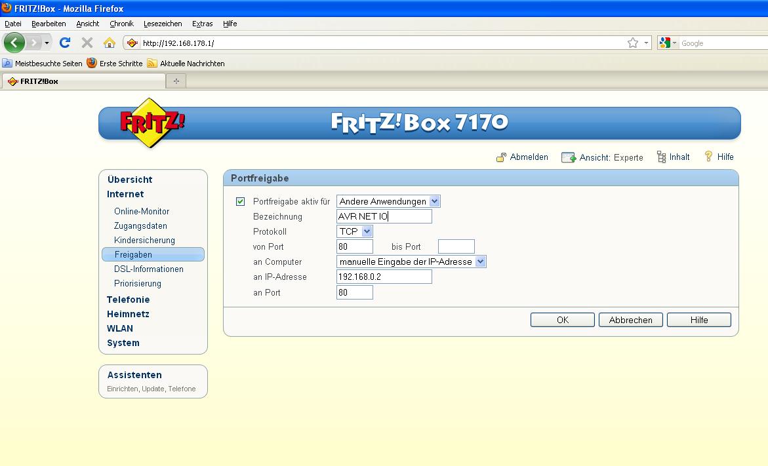Open the Internet section in sidebar
Viewport: 768px width, 466px height.
pyautogui.click(x=125, y=194)
